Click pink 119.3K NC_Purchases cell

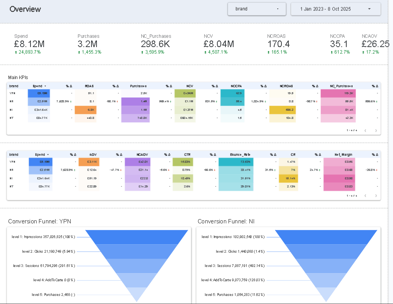click(338, 93)
